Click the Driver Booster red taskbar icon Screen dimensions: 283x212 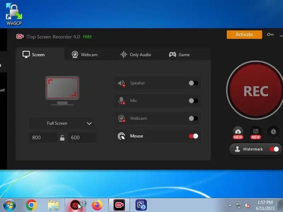pos(75,205)
